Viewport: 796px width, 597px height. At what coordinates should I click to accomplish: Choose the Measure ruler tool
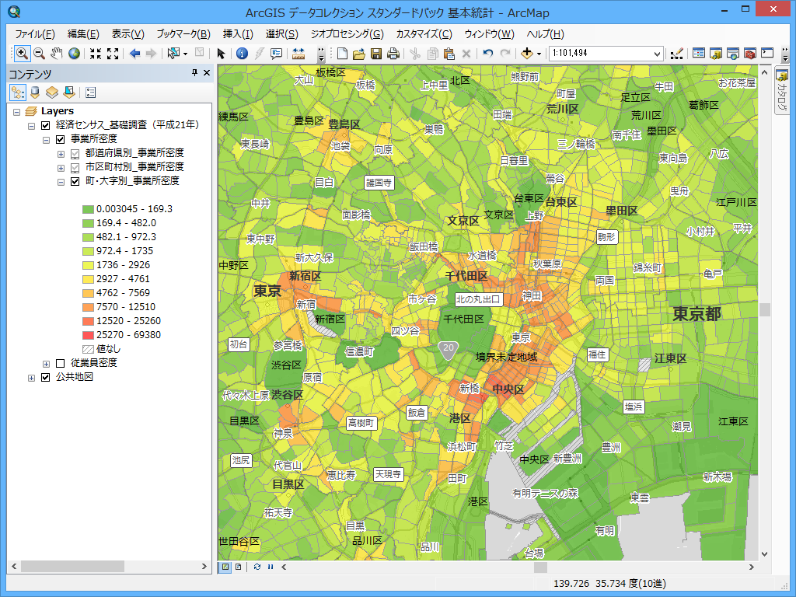pyautogui.click(x=298, y=54)
